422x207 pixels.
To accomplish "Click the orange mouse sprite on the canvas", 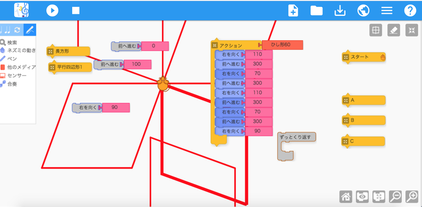I will click(164, 84).
